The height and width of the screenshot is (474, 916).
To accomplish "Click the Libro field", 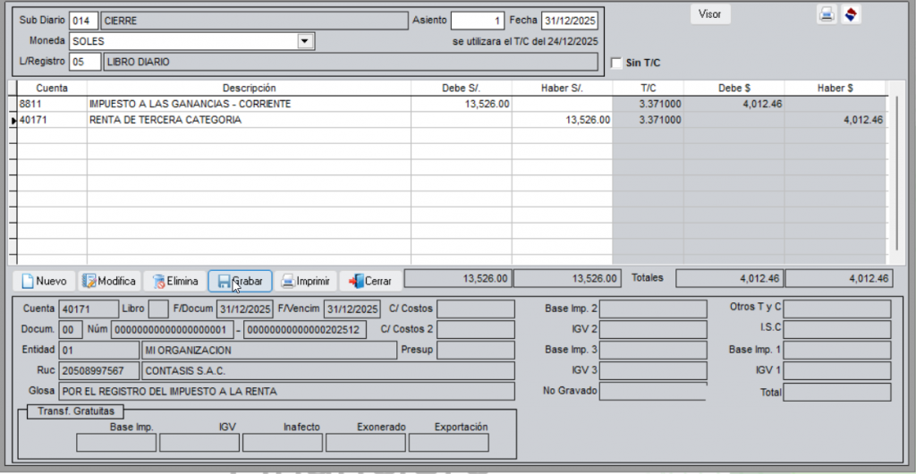I will point(158,309).
